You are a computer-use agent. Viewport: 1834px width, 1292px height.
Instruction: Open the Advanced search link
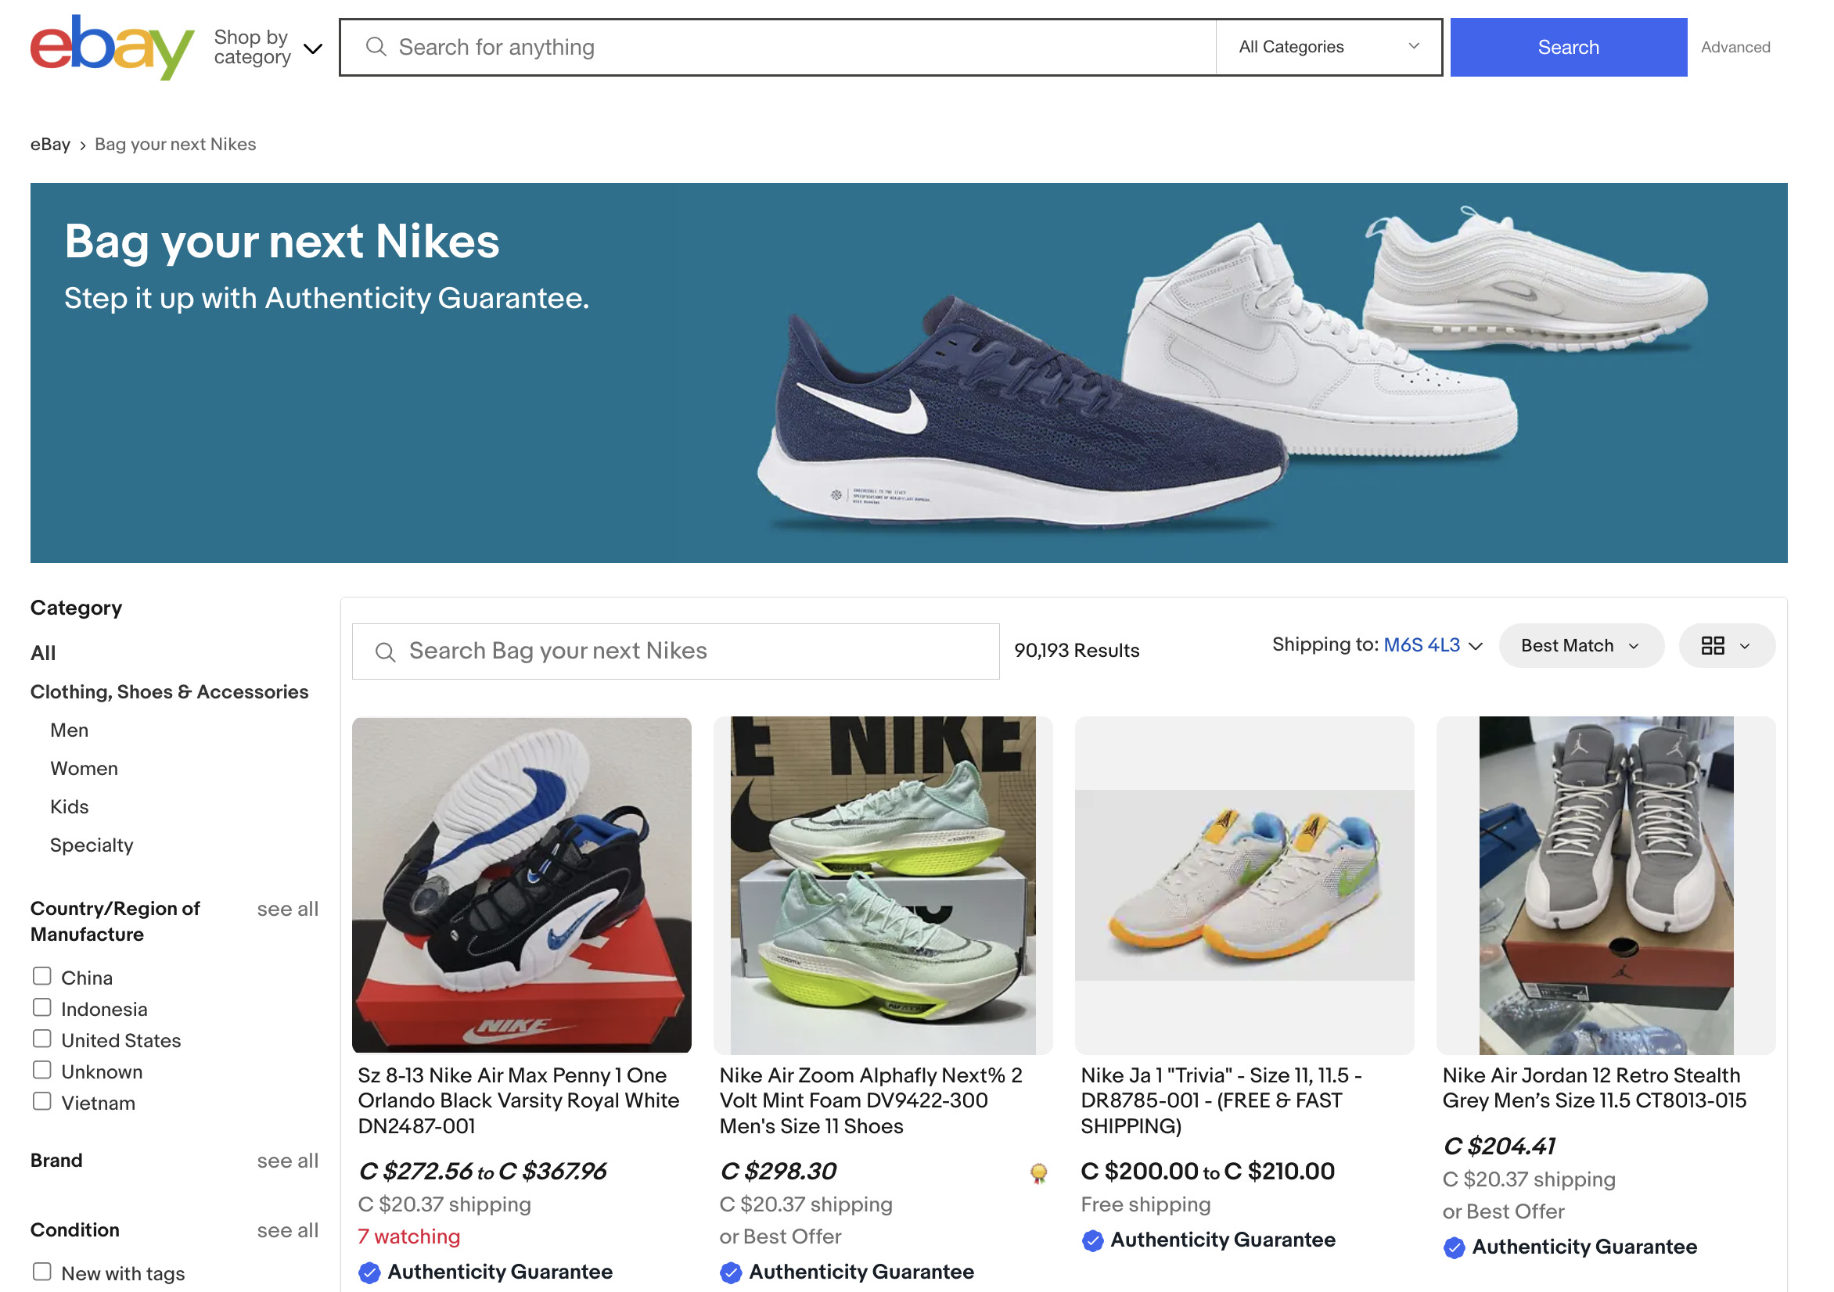click(1734, 47)
